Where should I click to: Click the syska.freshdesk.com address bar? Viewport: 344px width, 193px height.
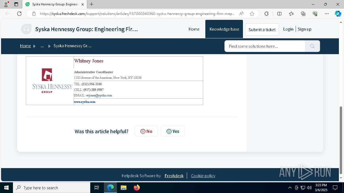pos(137,14)
